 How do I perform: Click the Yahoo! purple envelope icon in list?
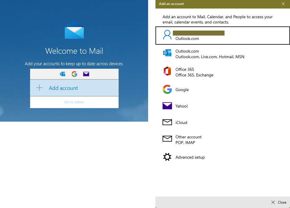click(x=167, y=106)
